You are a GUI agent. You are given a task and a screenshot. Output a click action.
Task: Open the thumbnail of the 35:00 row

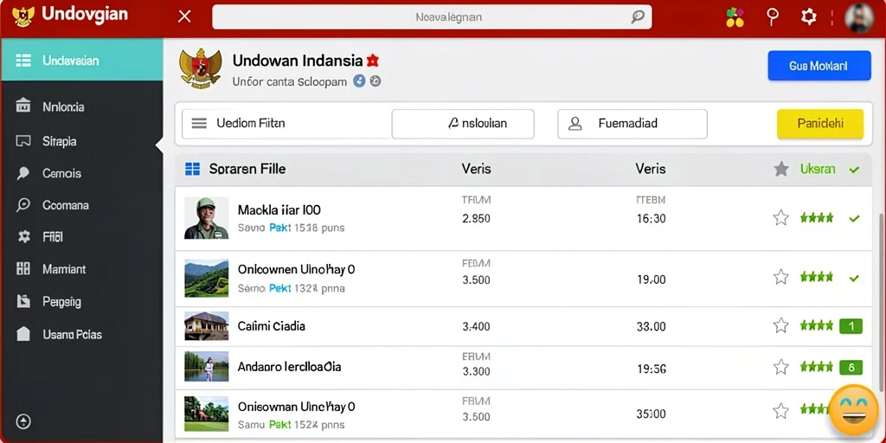click(x=206, y=414)
